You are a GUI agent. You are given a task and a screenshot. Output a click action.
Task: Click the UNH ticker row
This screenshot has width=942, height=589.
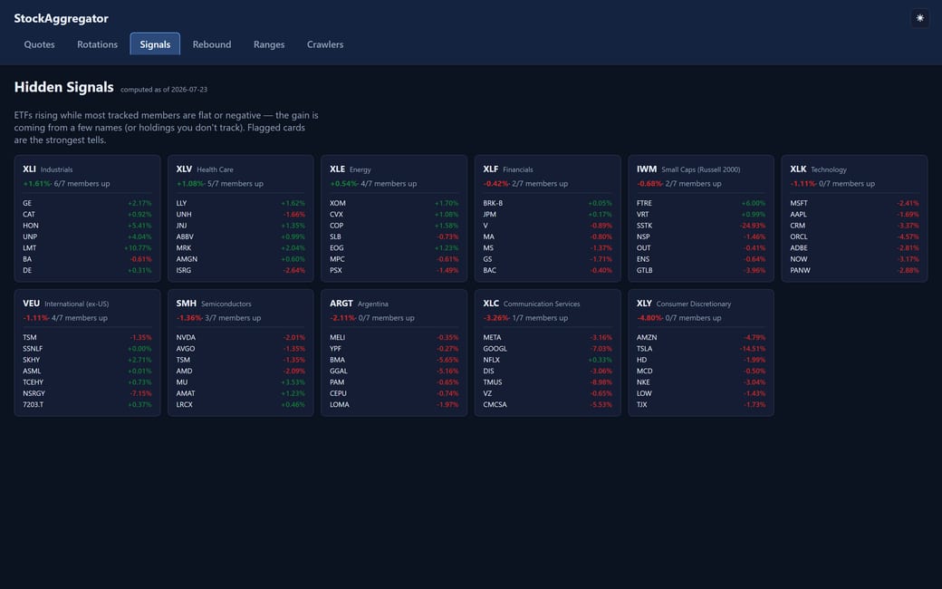[240, 214]
